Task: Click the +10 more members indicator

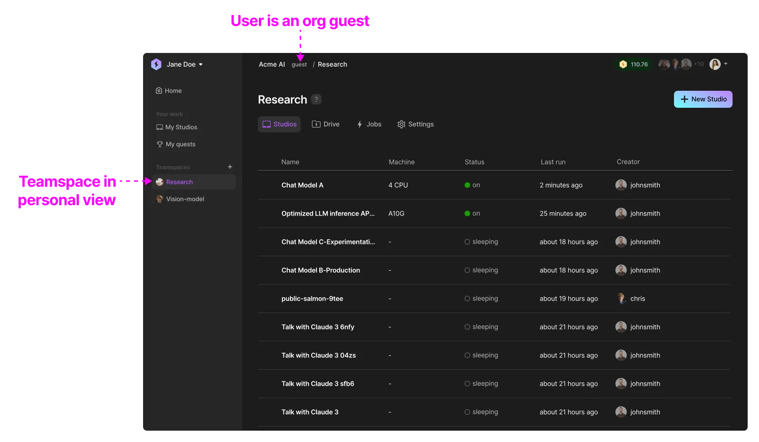Action: [x=699, y=64]
